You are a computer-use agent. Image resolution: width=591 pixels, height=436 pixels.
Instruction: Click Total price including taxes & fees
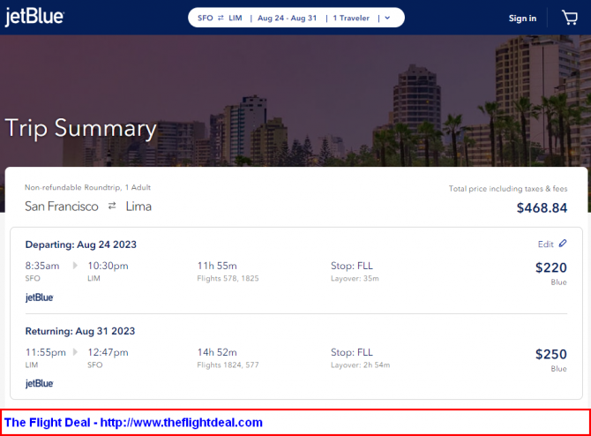pos(508,188)
